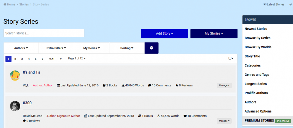
Task: Jump to last page with double-arrow icon
Action: click(61, 59)
